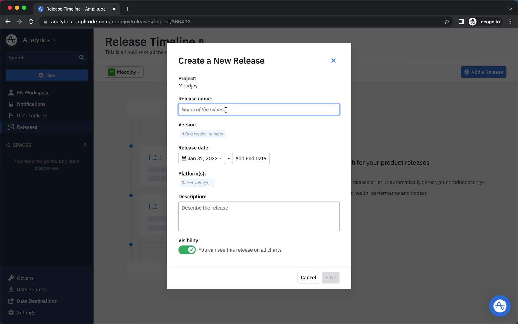Select Platform values dropdown
The height and width of the screenshot is (324, 518).
click(197, 183)
